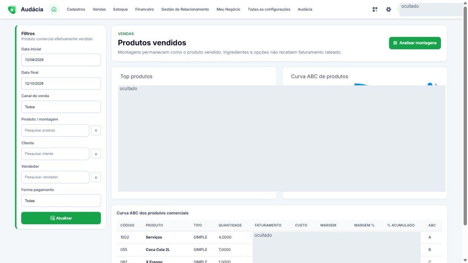Open the Gestão de Relacionamento menu
Viewport: 468px width, 263px height.
[185, 10]
